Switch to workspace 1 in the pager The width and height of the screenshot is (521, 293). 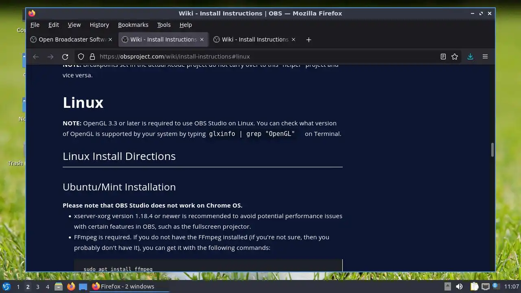click(x=18, y=286)
